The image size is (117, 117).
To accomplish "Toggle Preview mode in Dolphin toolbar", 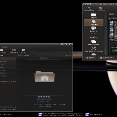I will pos(14,51).
